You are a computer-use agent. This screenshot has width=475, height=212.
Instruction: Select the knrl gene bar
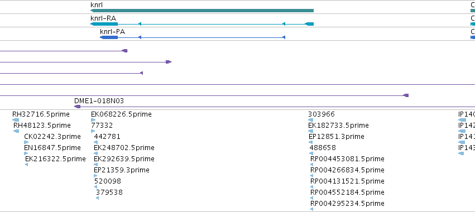pos(202,11)
